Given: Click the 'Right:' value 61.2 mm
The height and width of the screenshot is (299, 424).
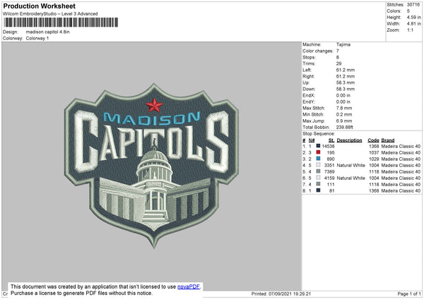Looking at the screenshot, I should 346,76.
